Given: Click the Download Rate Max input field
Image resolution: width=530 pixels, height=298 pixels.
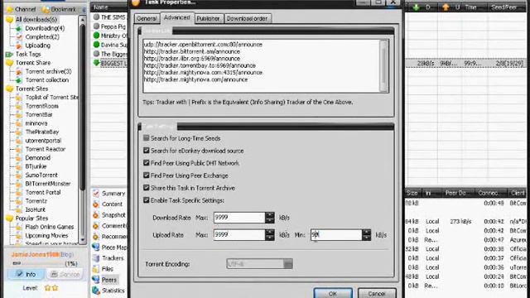Looking at the screenshot, I should [239, 218].
